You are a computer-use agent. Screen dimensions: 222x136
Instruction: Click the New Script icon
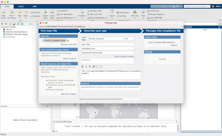point(3,12)
